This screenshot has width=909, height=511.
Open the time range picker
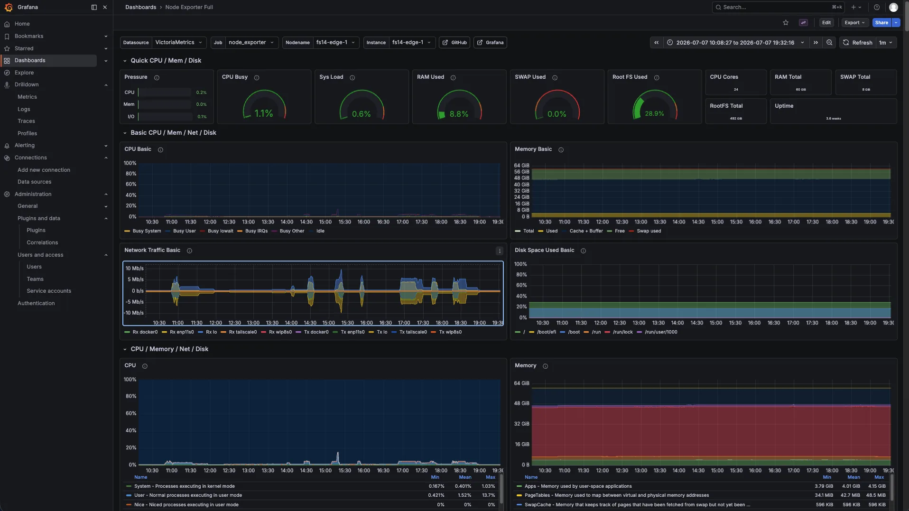736,43
